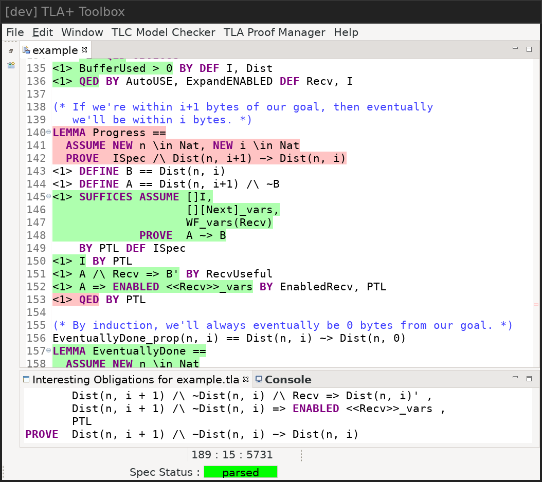Close the example editor tab

85,50
